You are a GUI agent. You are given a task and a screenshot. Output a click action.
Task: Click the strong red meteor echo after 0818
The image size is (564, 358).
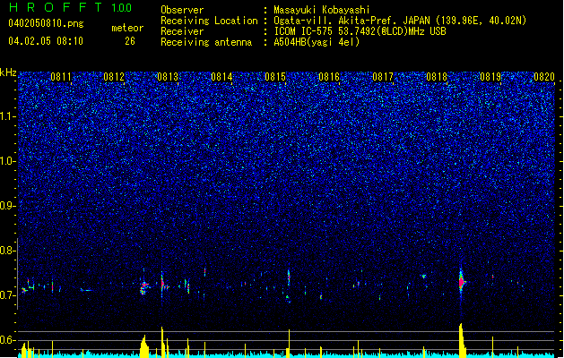pos(462,282)
